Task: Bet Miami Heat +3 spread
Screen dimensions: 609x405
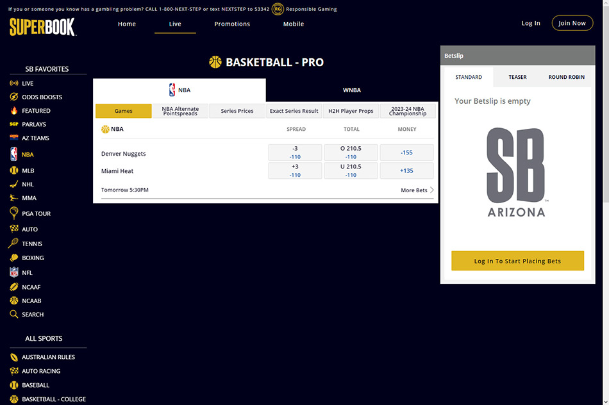Action: [295, 170]
